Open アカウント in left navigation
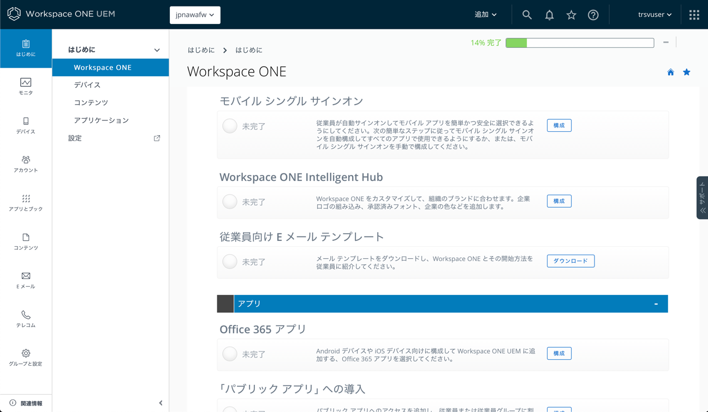The image size is (708, 412). [26, 164]
